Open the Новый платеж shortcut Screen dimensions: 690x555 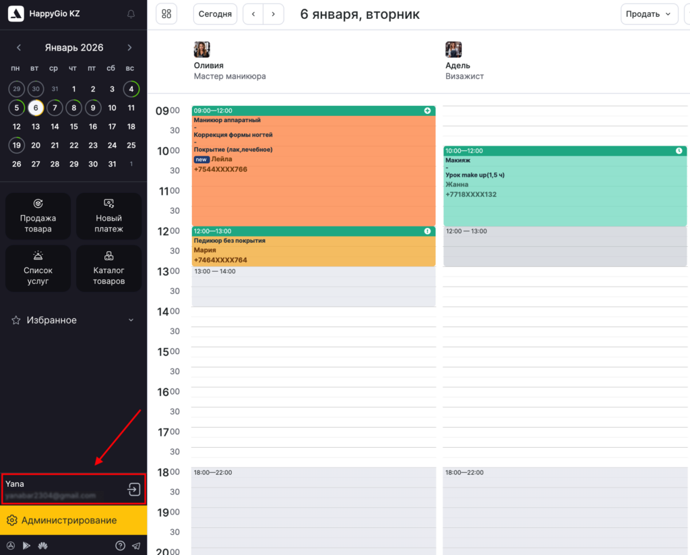coord(108,216)
